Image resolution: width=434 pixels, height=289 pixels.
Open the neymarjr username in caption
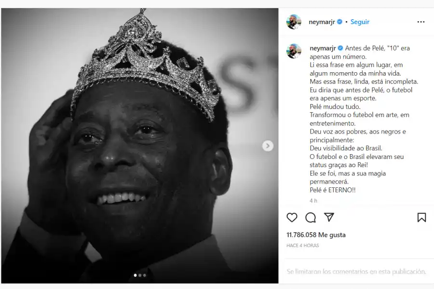tap(323, 48)
